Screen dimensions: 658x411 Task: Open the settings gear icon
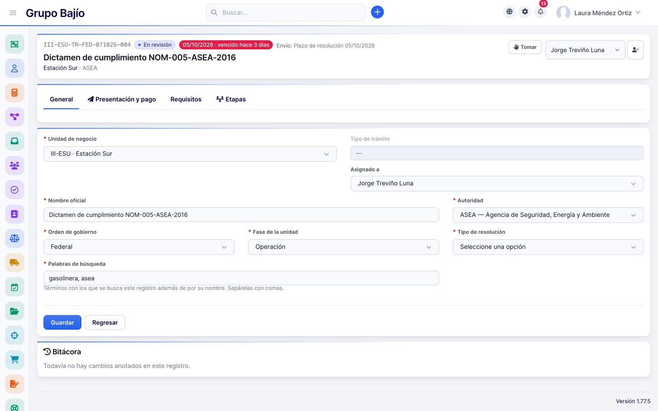(x=525, y=12)
